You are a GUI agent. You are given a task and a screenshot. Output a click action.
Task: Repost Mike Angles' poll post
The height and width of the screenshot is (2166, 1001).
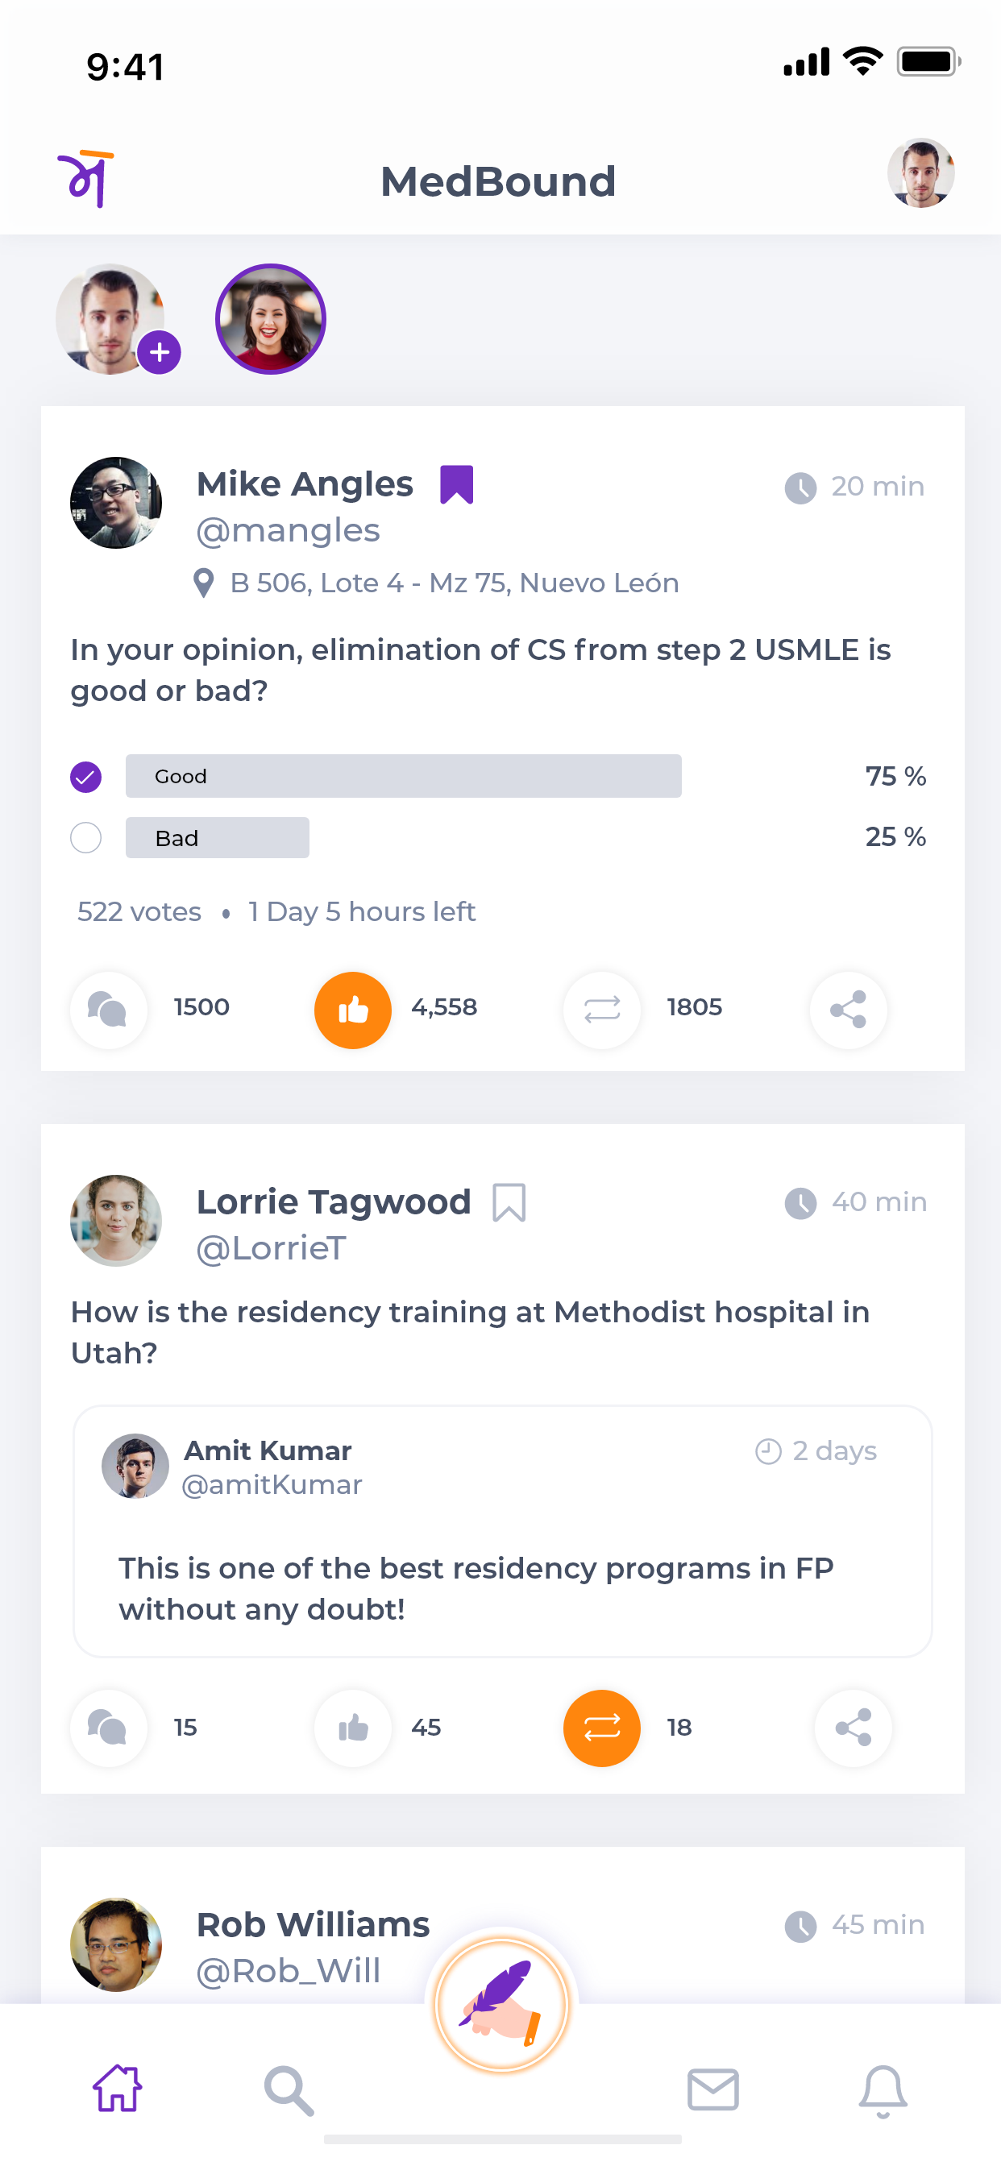601,1009
